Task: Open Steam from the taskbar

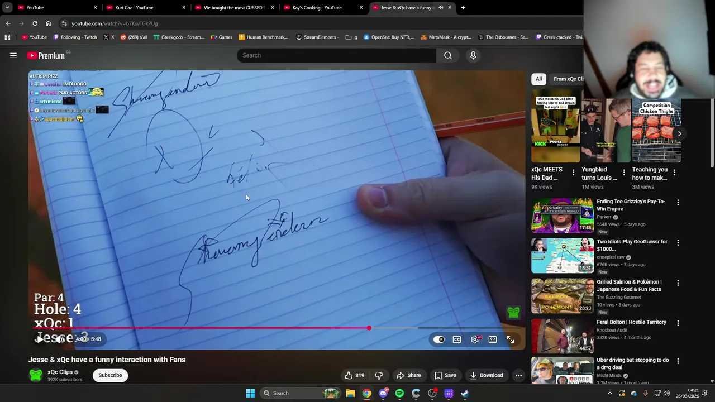Action: click(465, 393)
